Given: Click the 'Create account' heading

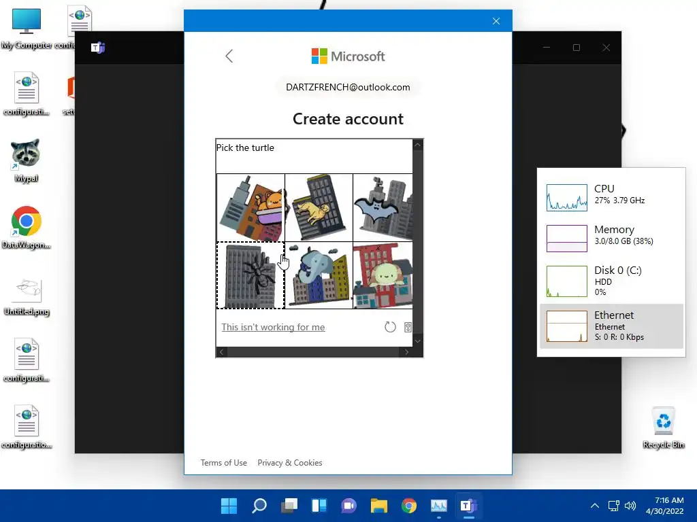Looking at the screenshot, I should 348,119.
